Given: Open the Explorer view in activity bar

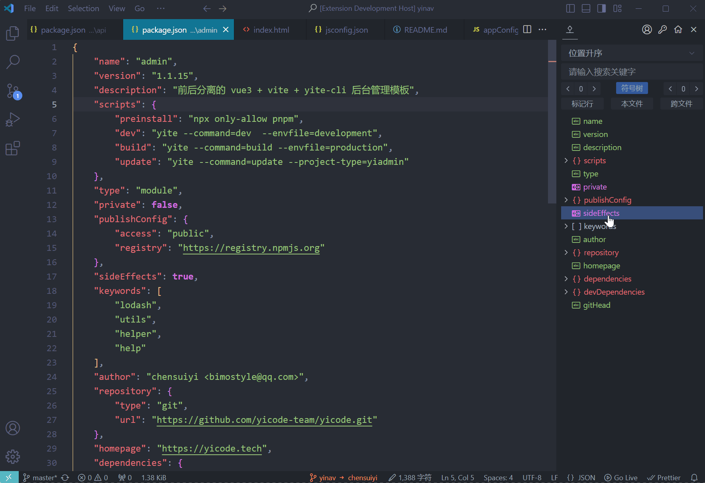Looking at the screenshot, I should point(13,33).
